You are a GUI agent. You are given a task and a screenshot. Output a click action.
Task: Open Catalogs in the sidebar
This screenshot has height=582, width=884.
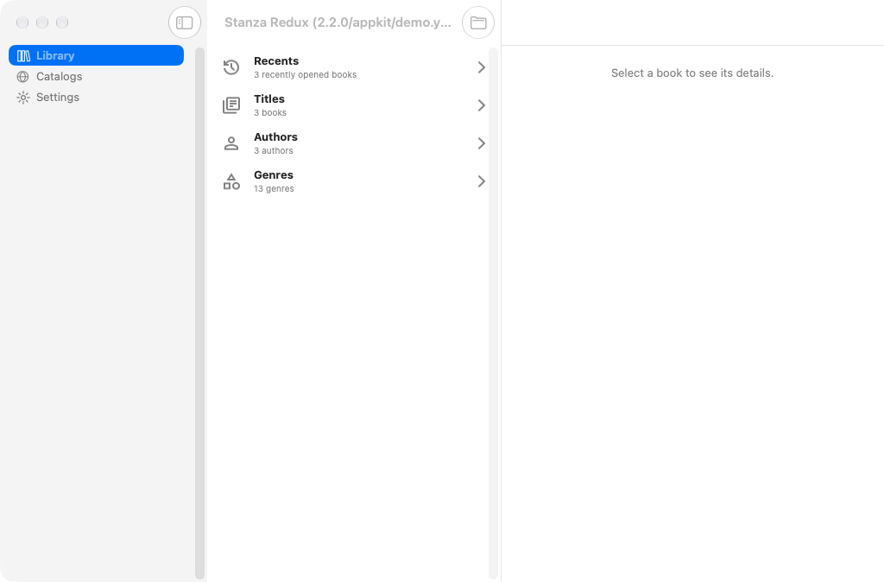point(96,76)
